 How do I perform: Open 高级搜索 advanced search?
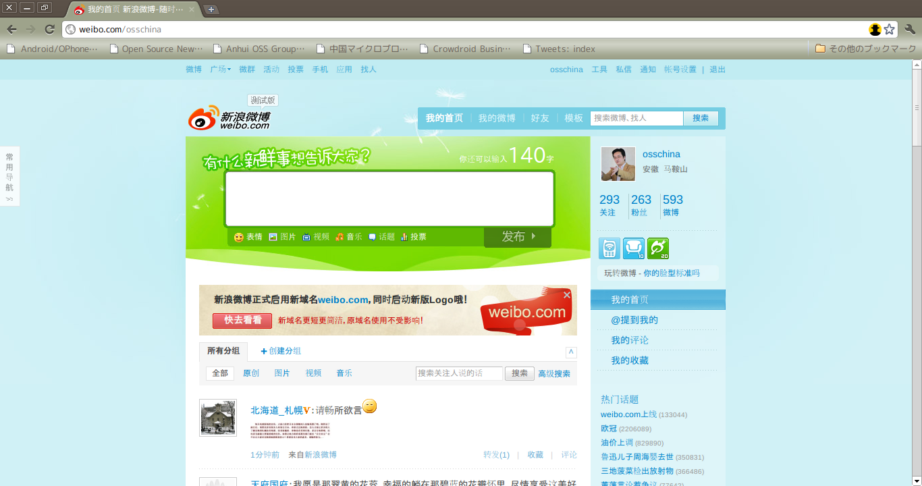point(554,374)
